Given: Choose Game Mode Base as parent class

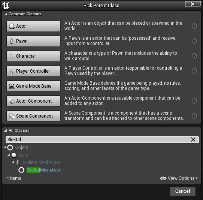Looking at the screenshot, I should coord(34,86).
